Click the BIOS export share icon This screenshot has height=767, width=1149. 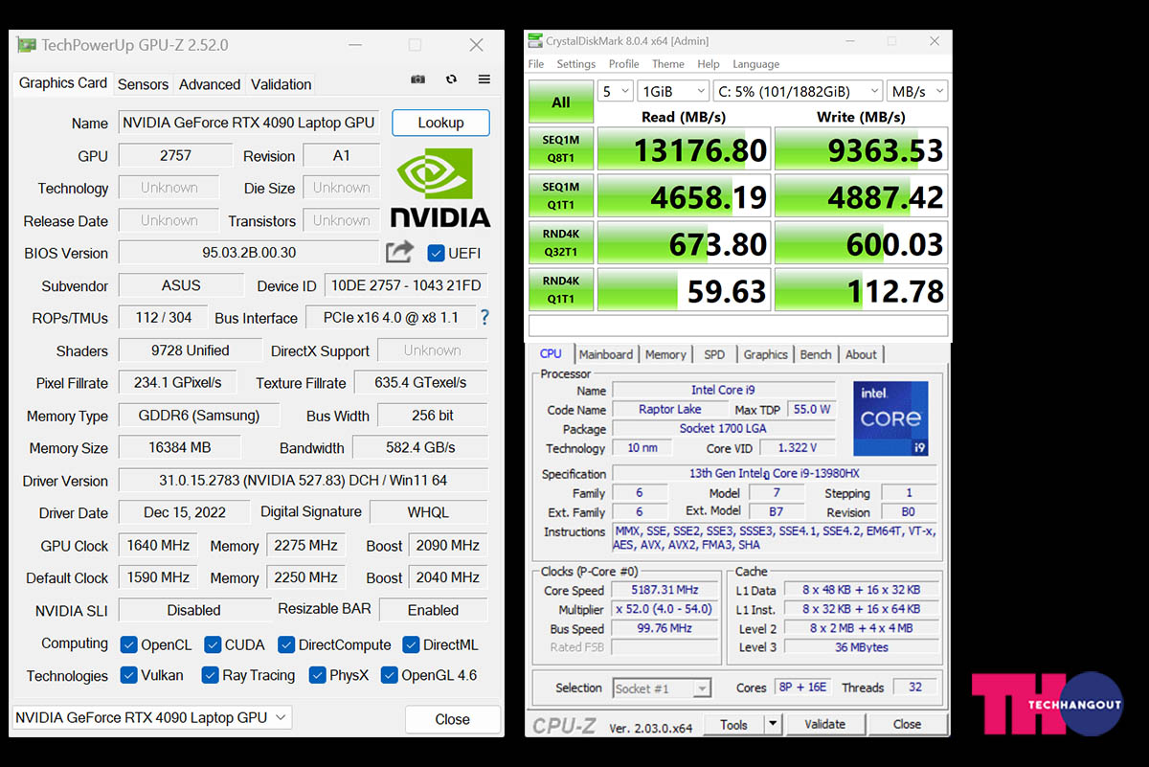coord(399,252)
